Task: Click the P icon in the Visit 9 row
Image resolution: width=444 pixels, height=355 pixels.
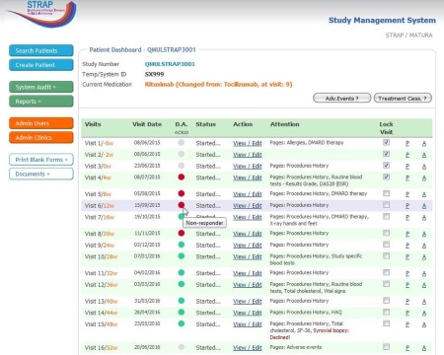Action: pyautogui.click(x=407, y=246)
